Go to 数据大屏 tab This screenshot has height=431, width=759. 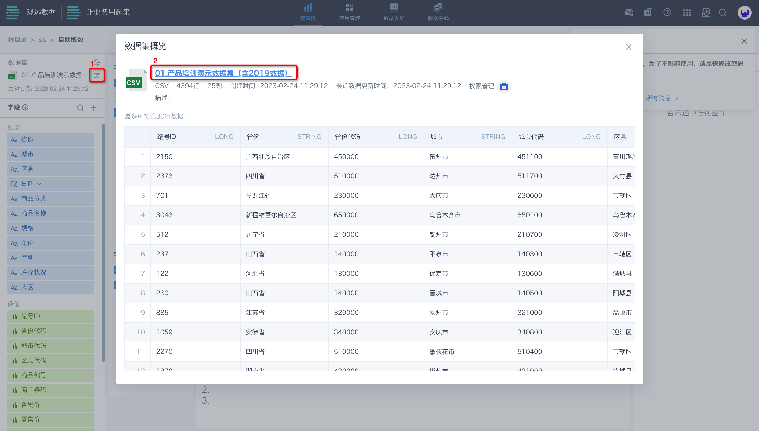click(x=393, y=12)
